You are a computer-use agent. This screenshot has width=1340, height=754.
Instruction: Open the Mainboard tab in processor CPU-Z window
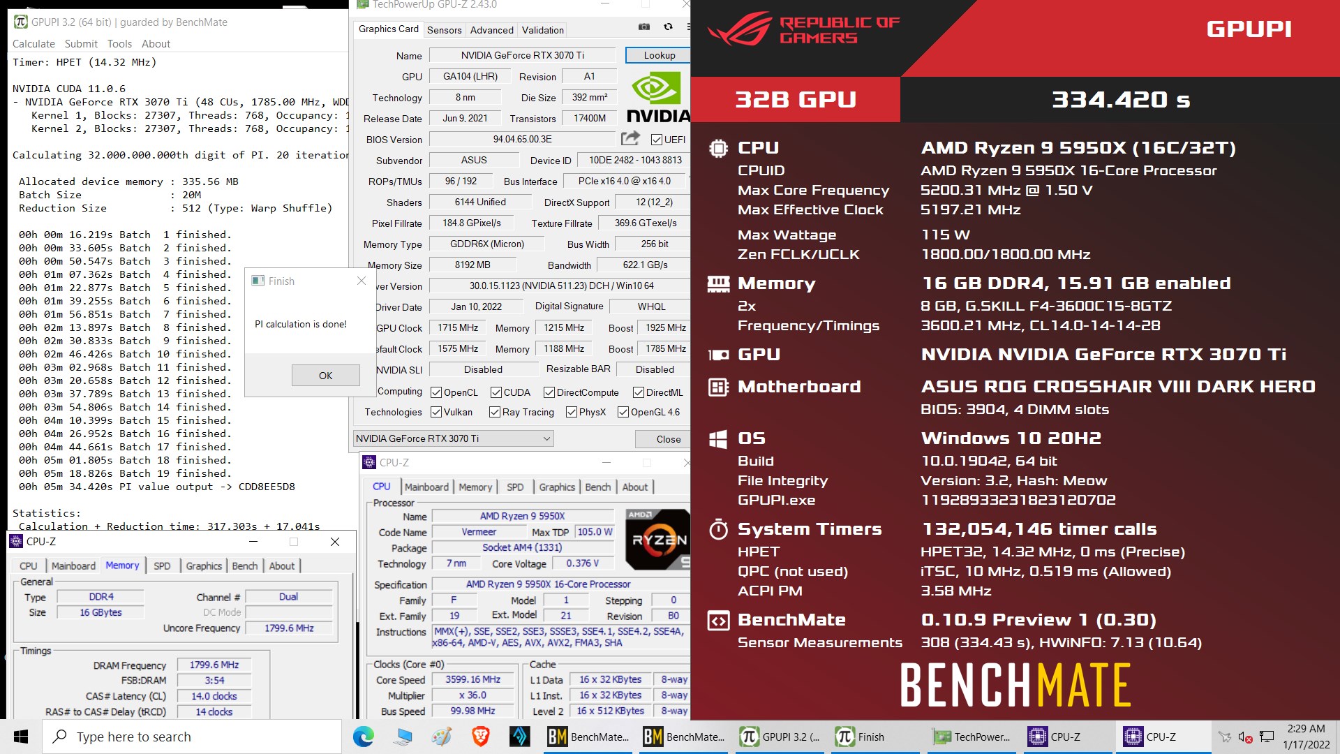point(426,487)
